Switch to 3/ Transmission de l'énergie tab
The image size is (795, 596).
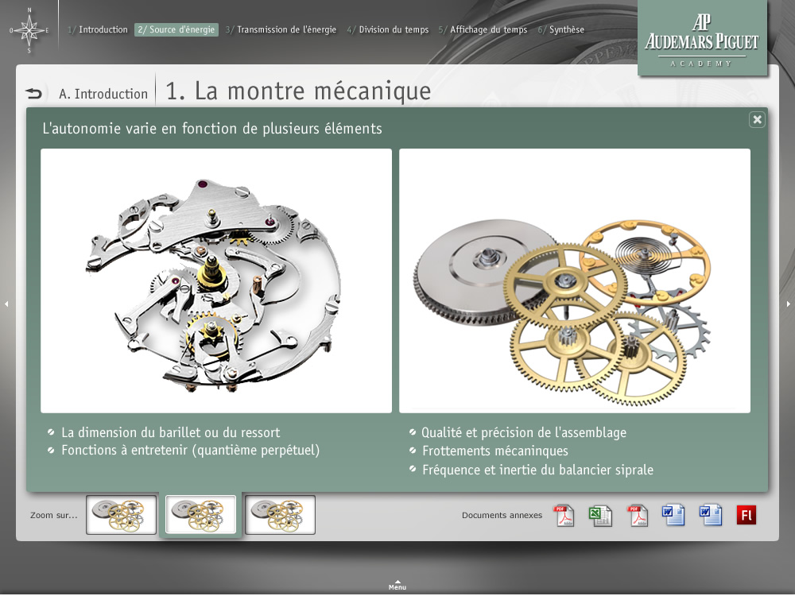pyautogui.click(x=281, y=30)
